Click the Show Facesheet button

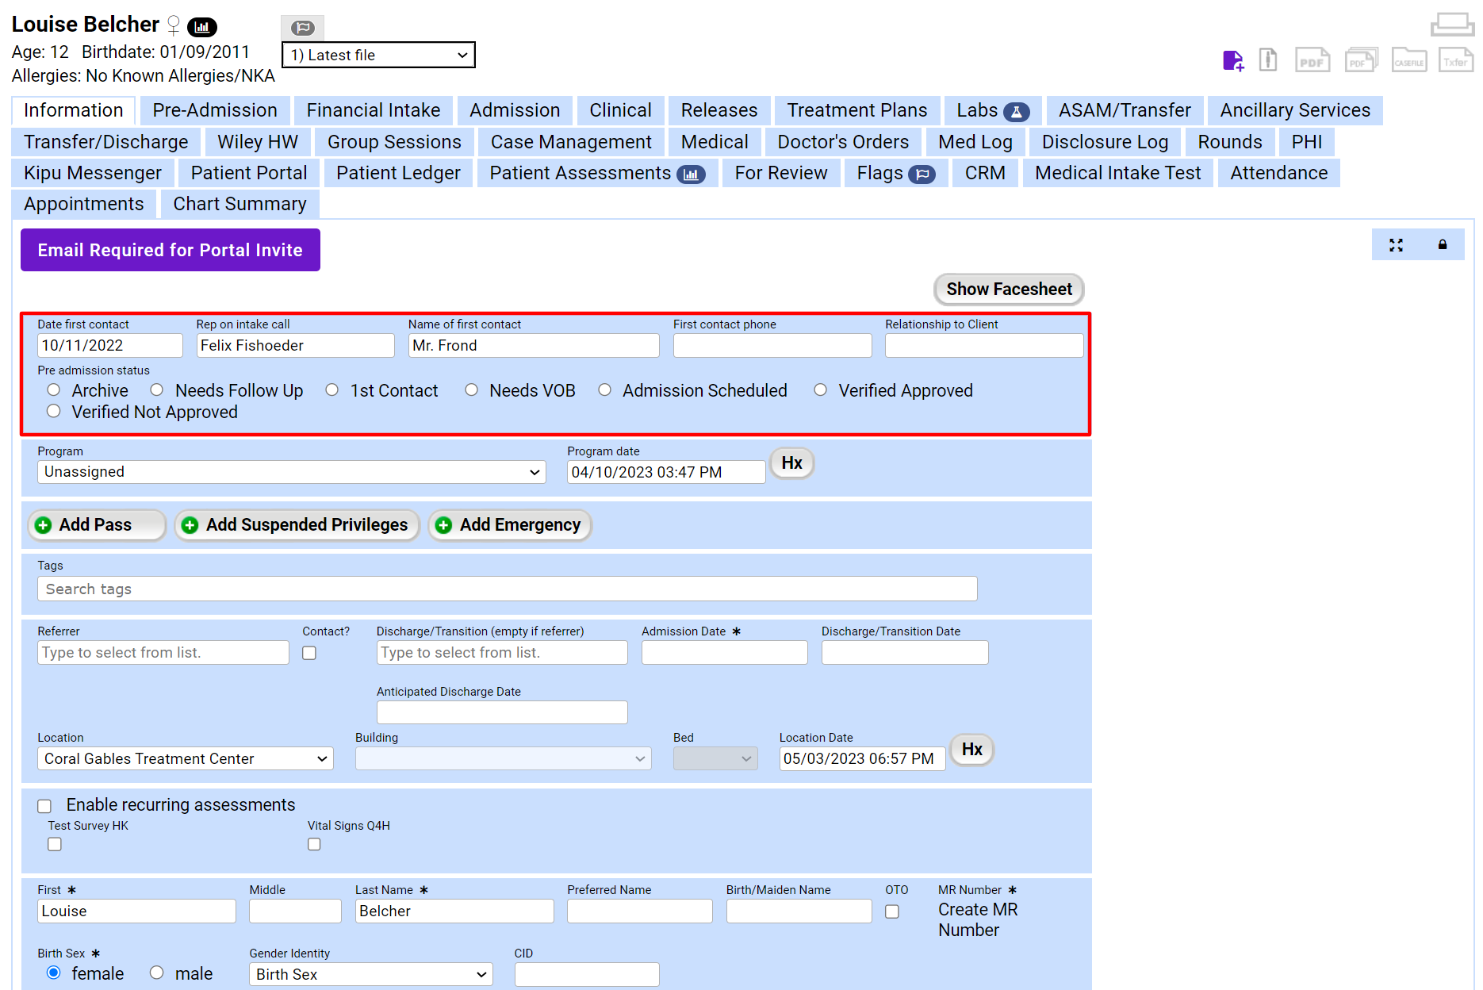click(x=1008, y=289)
